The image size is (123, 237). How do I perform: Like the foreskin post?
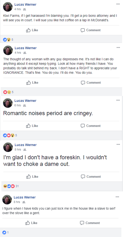click(32, 177)
